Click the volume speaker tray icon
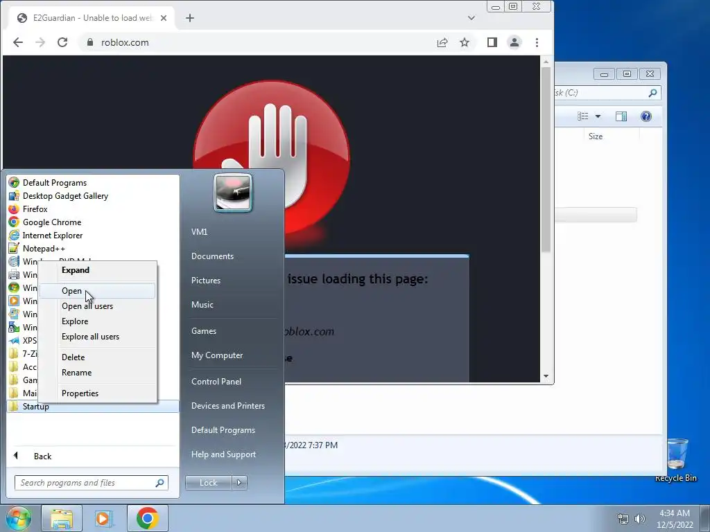This screenshot has height=532, width=710. pyautogui.click(x=640, y=519)
